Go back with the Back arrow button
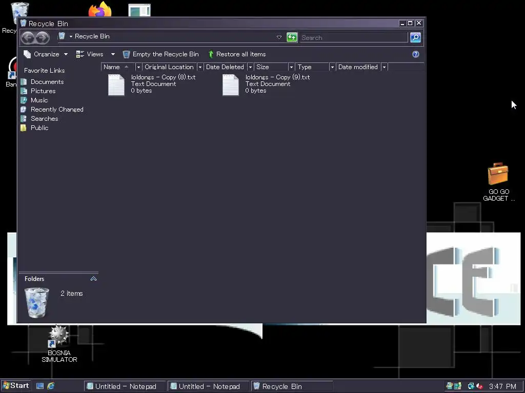 click(28, 37)
